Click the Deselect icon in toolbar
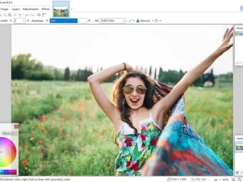The width and height of the screenshot is (243, 182). [20, 15]
